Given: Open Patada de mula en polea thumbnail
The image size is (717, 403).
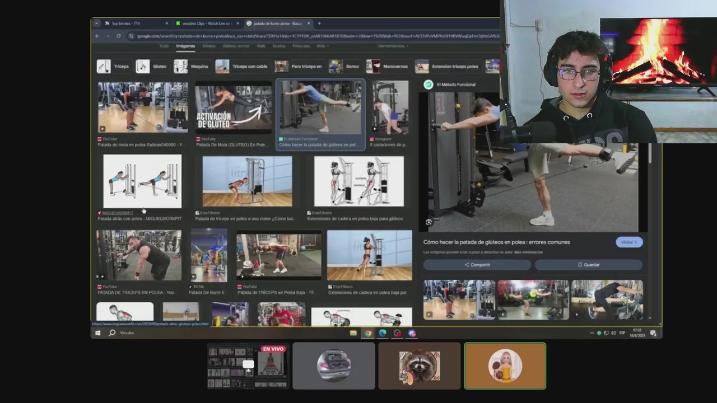Looking at the screenshot, I should pos(143,107).
